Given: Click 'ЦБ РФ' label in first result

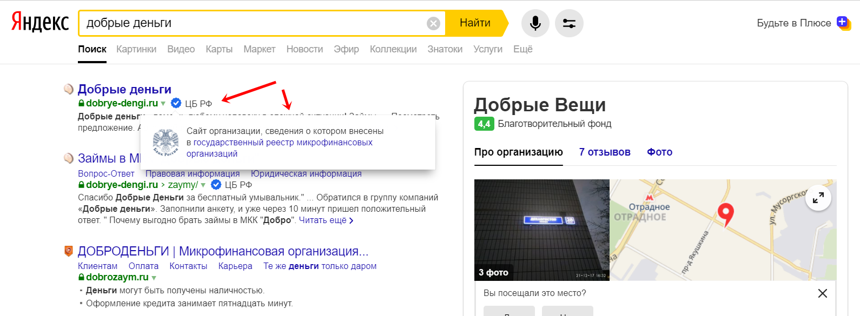Looking at the screenshot, I should click(198, 104).
